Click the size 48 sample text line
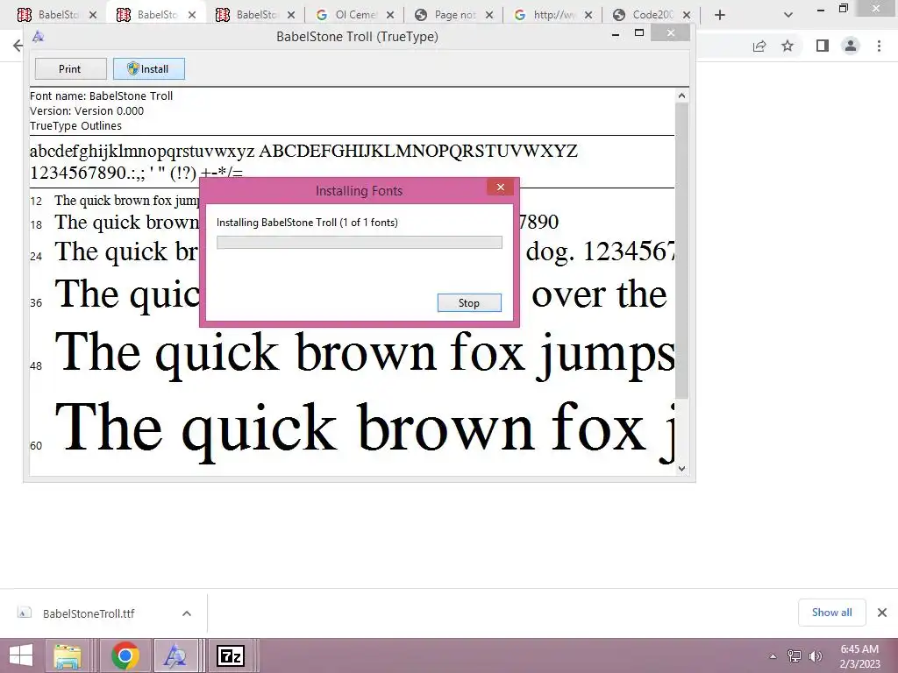Viewport: 898px width, 673px height. (x=365, y=354)
